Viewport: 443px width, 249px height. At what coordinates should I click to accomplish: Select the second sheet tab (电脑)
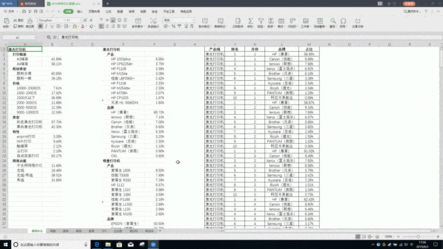(x=53, y=231)
